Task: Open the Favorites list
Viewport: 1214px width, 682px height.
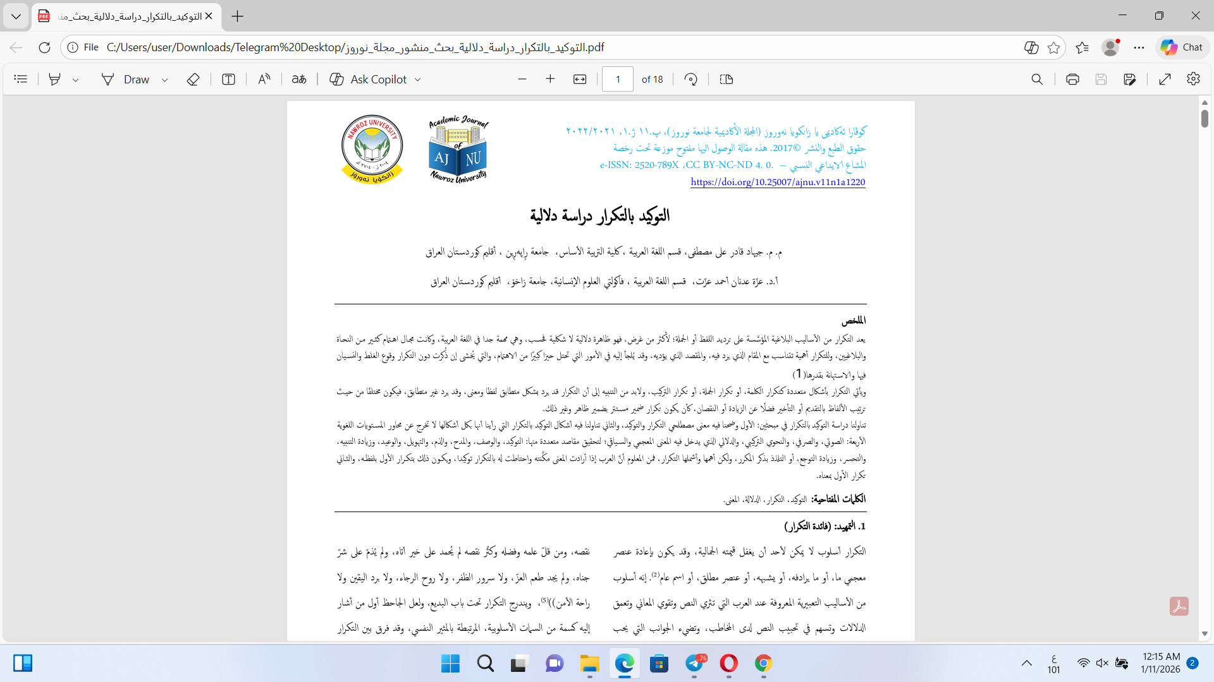Action: tap(1082, 47)
